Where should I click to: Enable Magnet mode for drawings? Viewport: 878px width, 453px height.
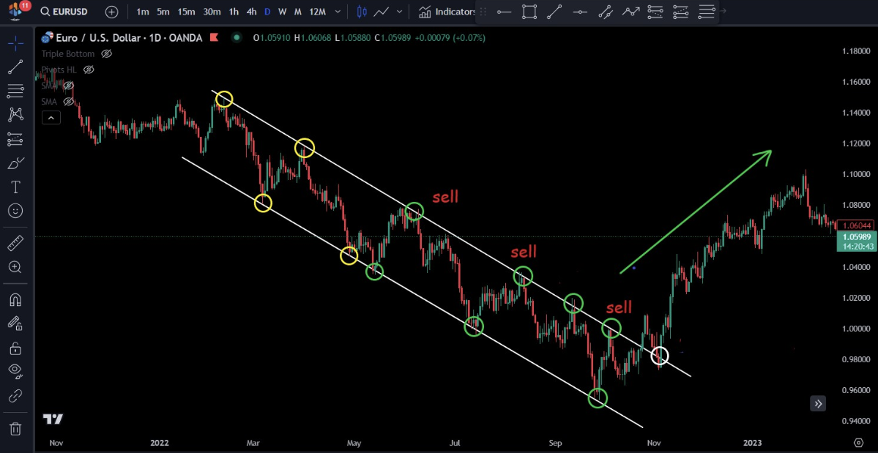point(15,299)
